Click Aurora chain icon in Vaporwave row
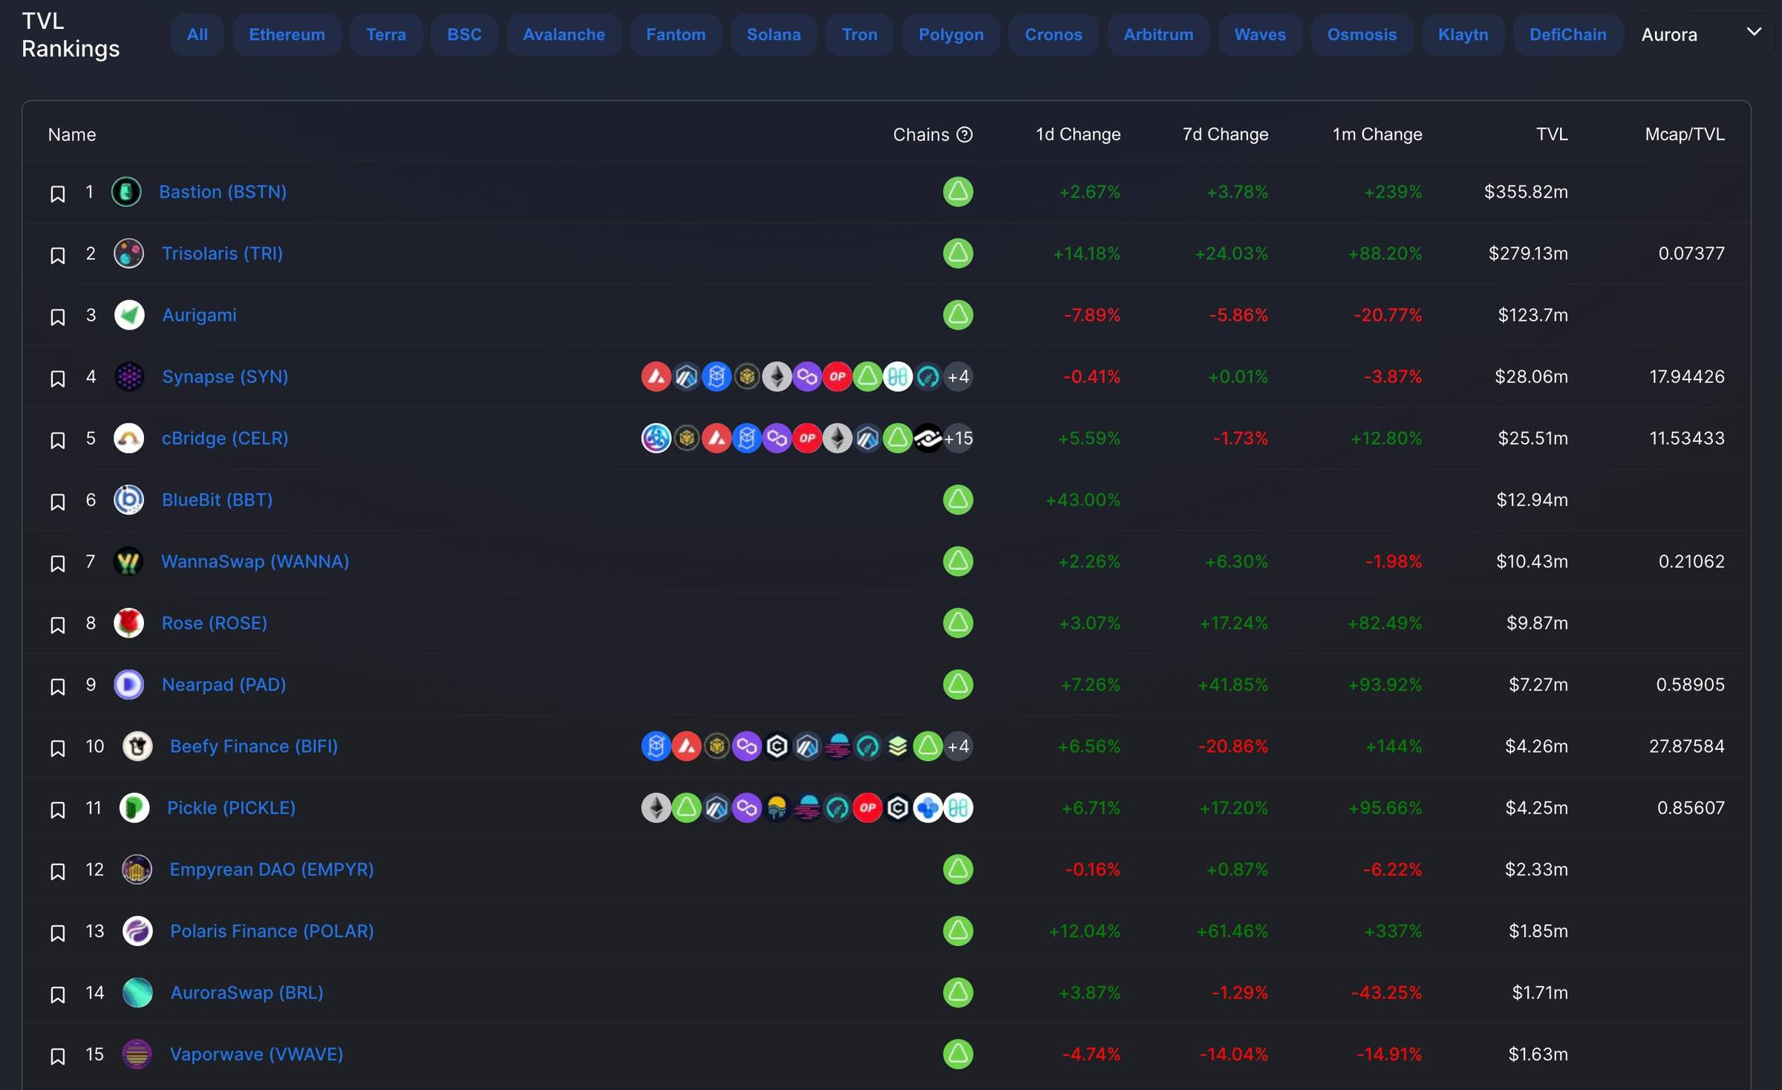Viewport: 1782px width, 1090px height. pyautogui.click(x=958, y=1054)
